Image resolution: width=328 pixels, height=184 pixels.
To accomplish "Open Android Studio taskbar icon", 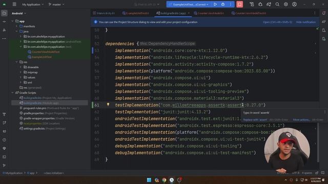I will 172,180.
